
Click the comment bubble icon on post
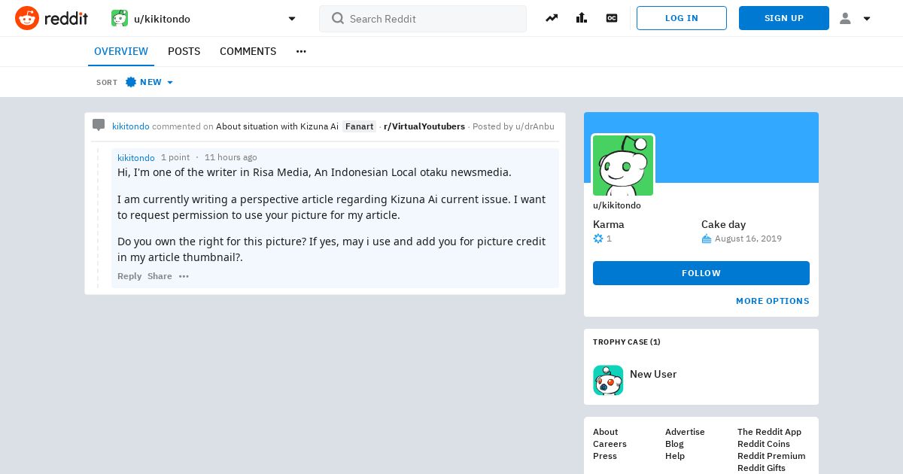pyautogui.click(x=99, y=125)
